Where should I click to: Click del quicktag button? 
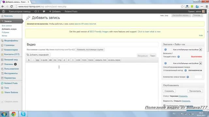tap(50, 60)
